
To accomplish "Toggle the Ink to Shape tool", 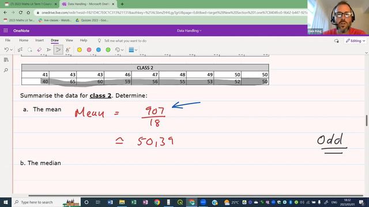I will coord(68,50).
